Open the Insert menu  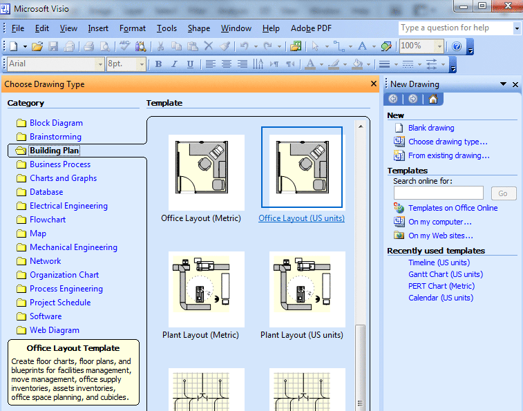(98, 28)
